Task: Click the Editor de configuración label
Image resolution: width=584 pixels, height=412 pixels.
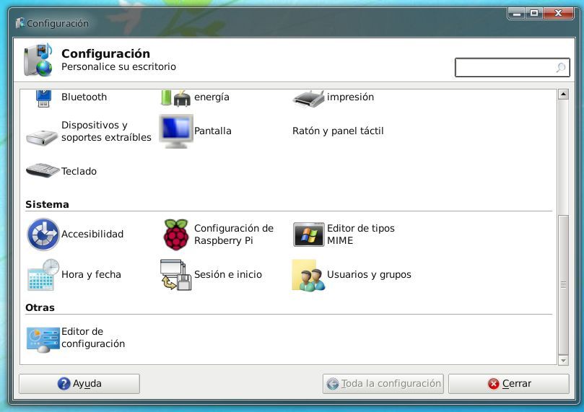Action: point(93,338)
